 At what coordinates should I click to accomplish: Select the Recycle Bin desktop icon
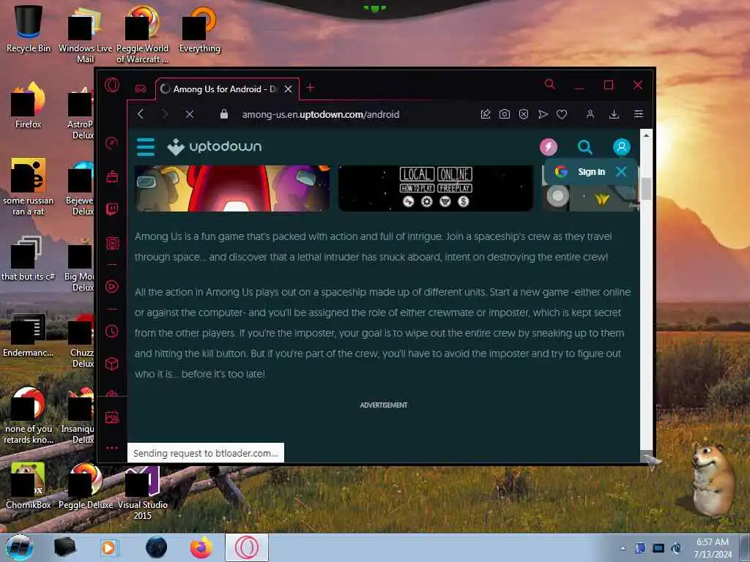(29, 29)
